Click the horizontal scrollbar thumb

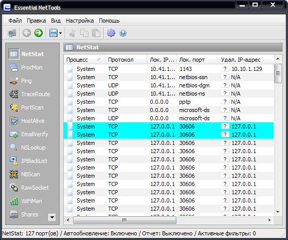pos(124,220)
